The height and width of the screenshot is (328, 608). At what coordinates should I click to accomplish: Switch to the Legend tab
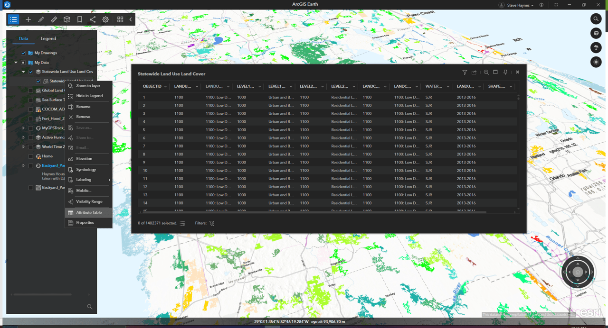click(48, 38)
